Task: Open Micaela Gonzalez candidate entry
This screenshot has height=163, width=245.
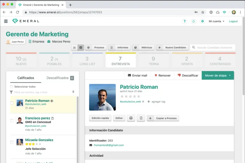Action: [39, 140]
